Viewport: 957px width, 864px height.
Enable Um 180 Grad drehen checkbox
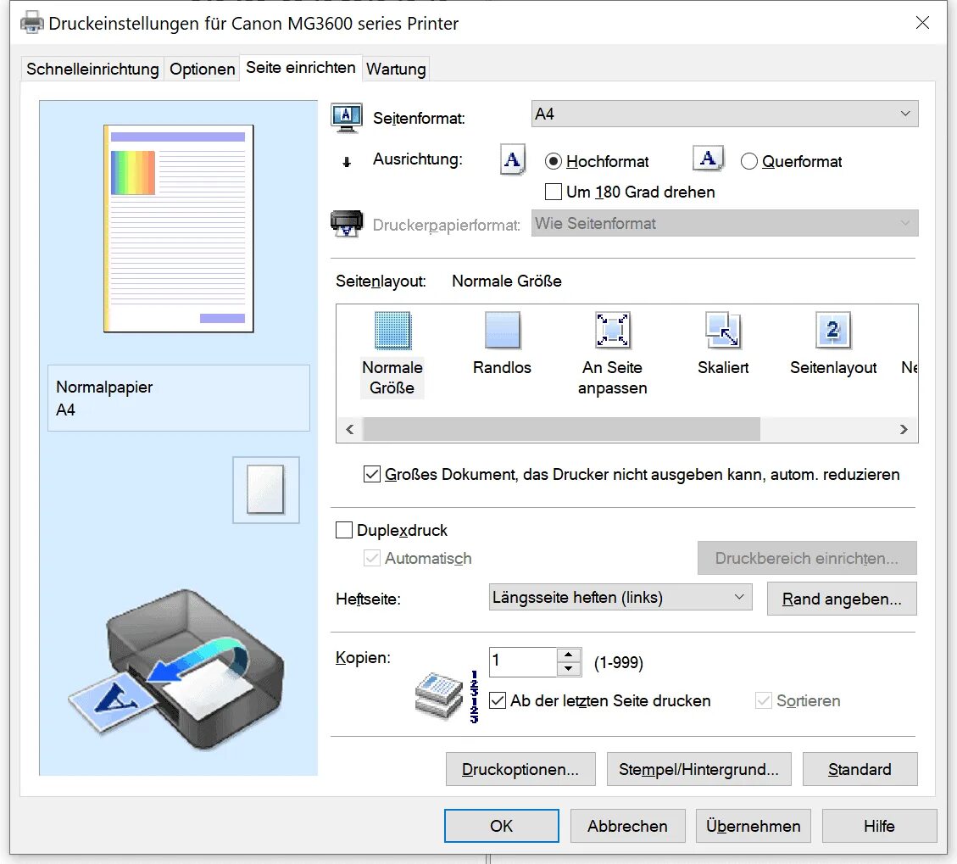click(x=553, y=192)
